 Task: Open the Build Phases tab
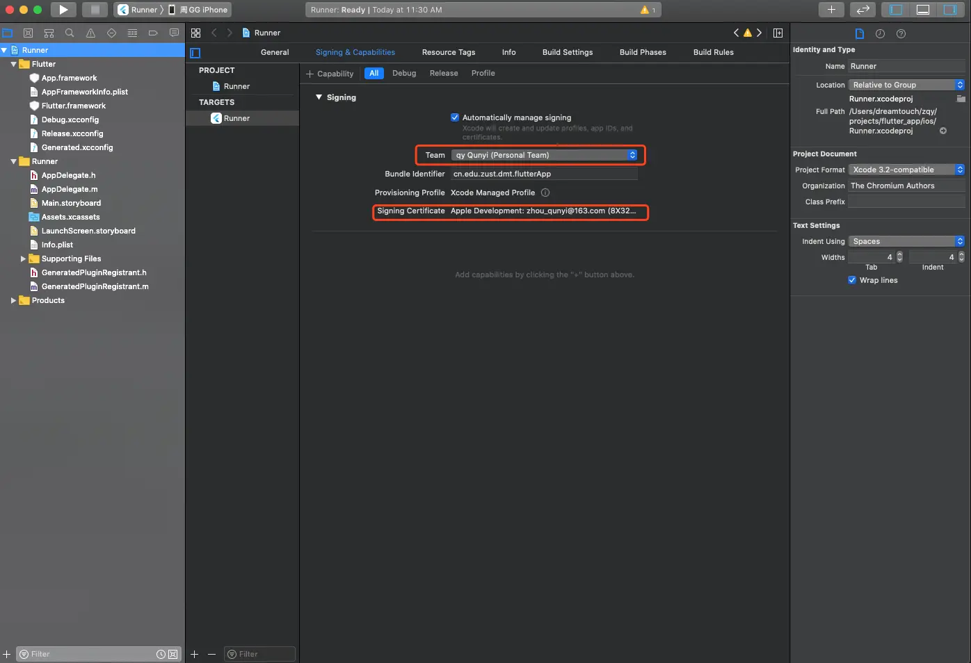click(x=643, y=52)
